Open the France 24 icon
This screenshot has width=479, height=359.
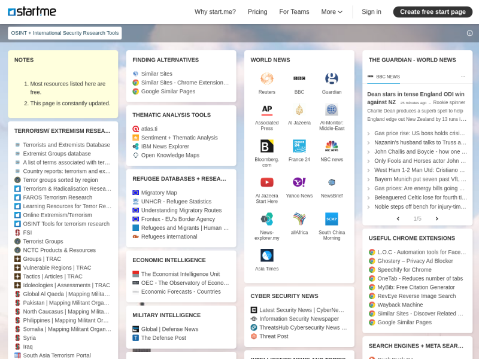(299, 146)
